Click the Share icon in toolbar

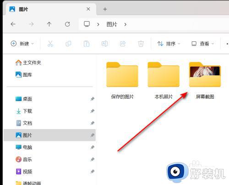(x=123, y=44)
